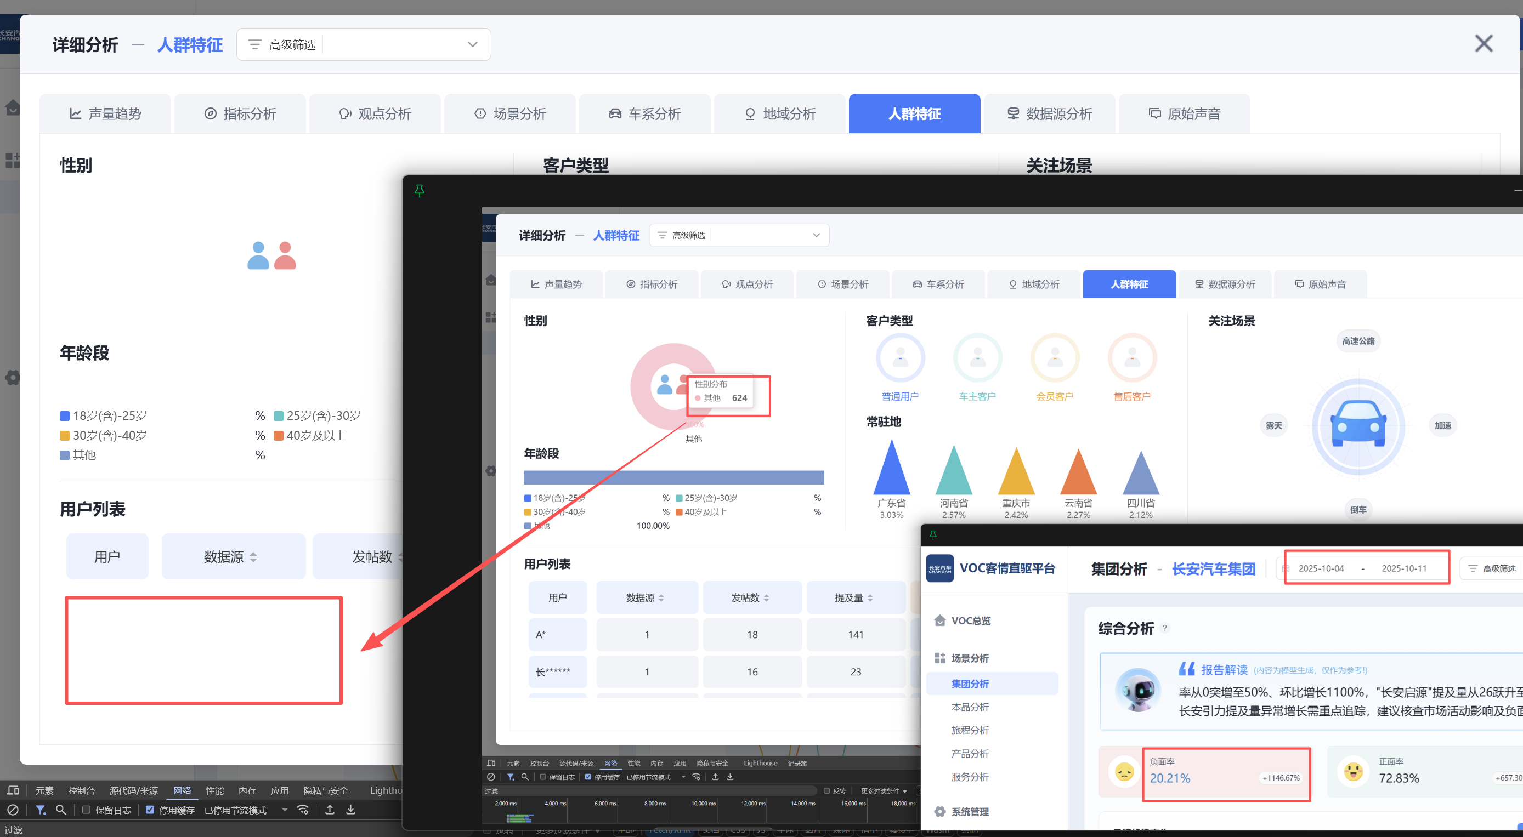Uncheck 停用缓存 in the larger DevTools toolbar

click(150, 810)
